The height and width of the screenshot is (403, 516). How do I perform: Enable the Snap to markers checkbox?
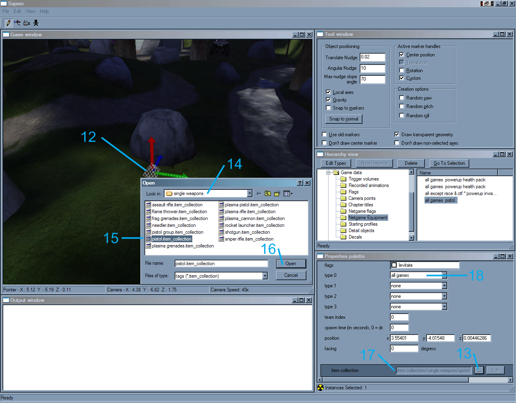328,108
